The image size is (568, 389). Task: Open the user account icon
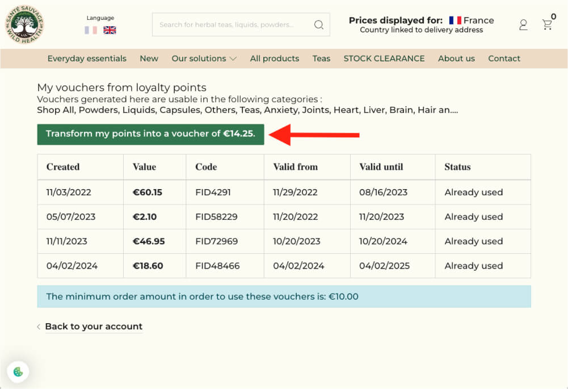point(523,25)
